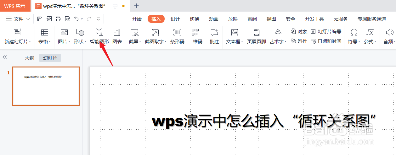Click the Save icon in quick access toolbar
This screenshot has height=155, width=396.
(x=40, y=19)
